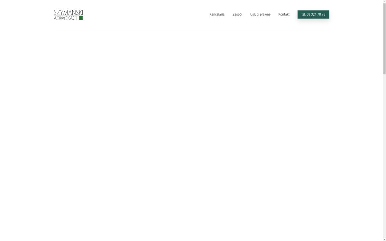This screenshot has width=386, height=241.
Task: Click the SZYMAŃSKI word in the logo
Action: tap(68, 13)
